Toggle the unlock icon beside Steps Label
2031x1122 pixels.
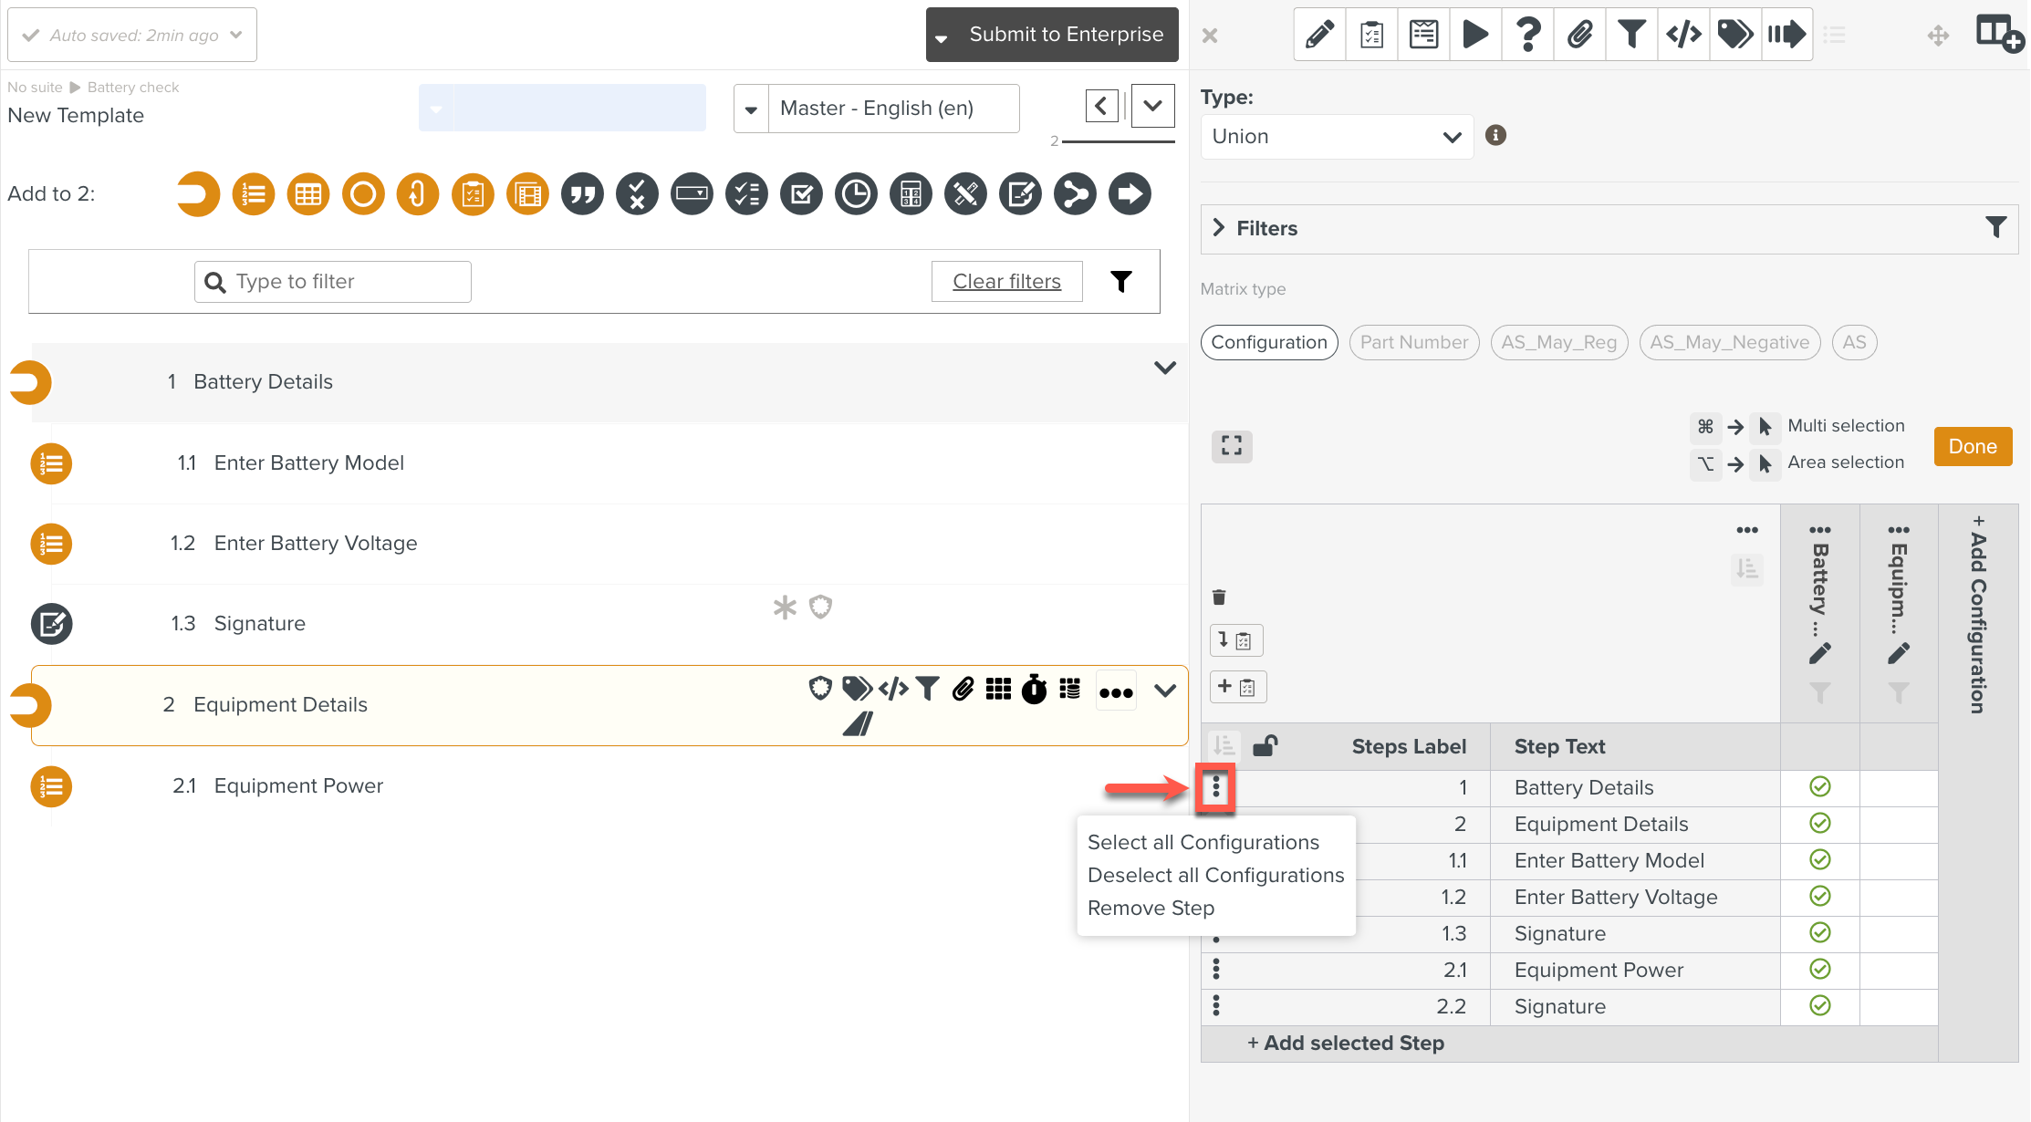pyautogui.click(x=1265, y=746)
